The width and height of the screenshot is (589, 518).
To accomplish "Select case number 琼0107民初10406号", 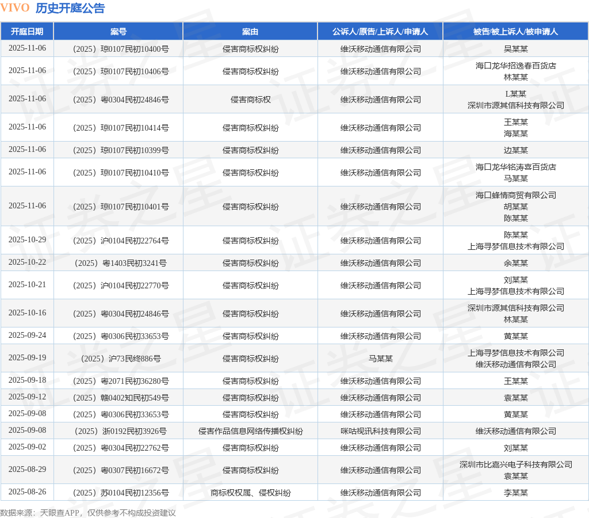I will tap(121, 71).
